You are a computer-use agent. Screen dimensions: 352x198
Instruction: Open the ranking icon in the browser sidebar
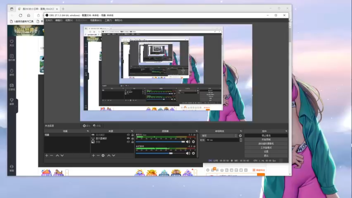click(12, 56)
